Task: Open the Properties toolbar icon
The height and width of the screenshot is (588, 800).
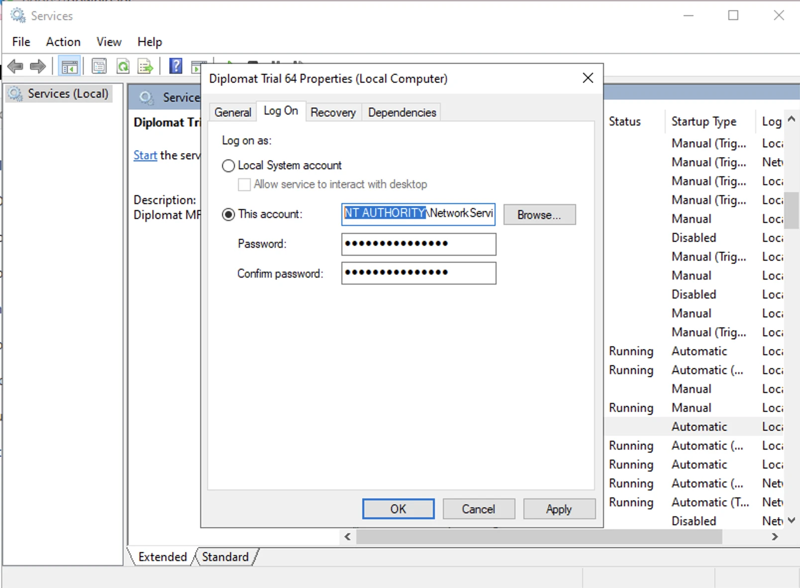Action: point(99,66)
